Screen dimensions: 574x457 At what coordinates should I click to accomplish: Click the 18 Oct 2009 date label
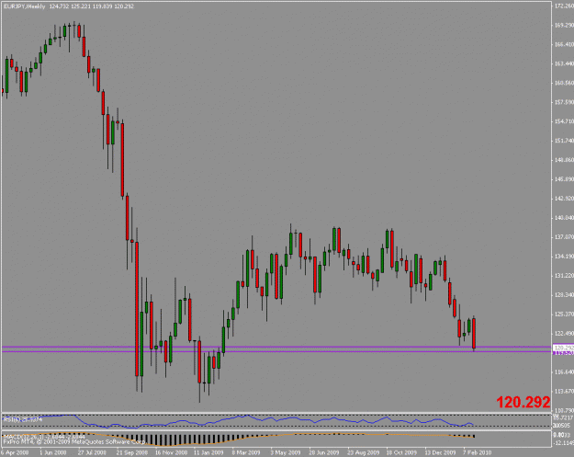pyautogui.click(x=401, y=452)
